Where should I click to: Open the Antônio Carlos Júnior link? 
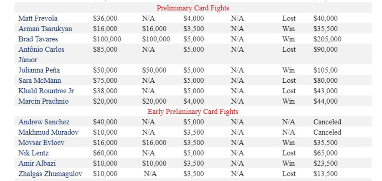click(41, 54)
